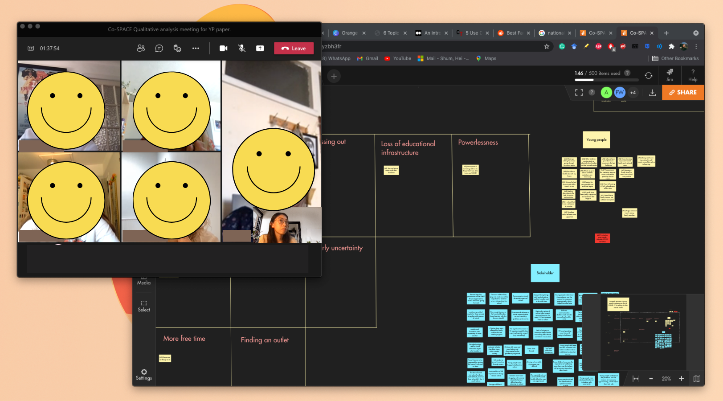Toggle the minimap map icon
Image resolution: width=723 pixels, height=401 pixels.
[697, 379]
